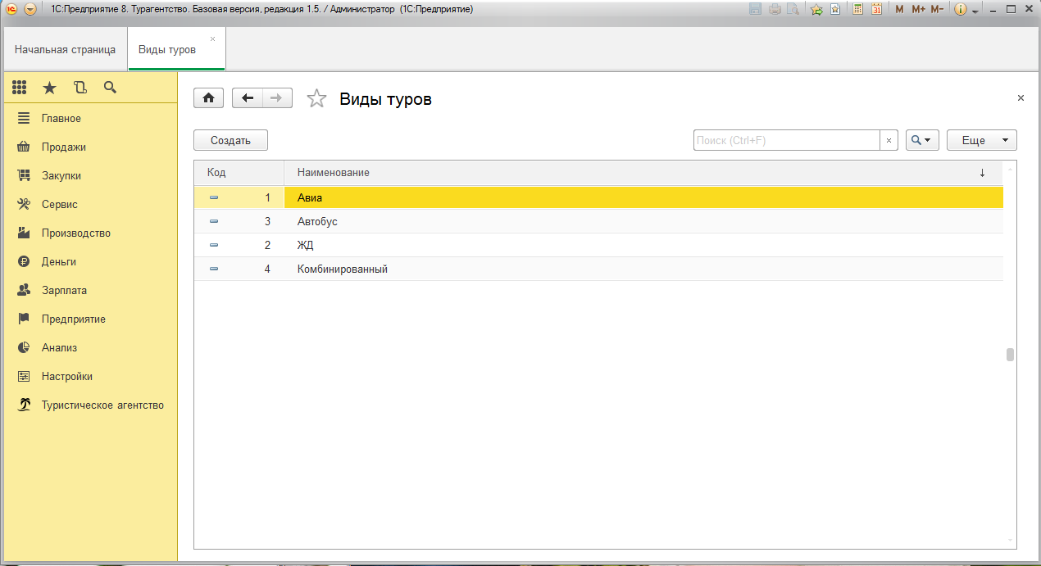The height and width of the screenshot is (566, 1041).
Task: Open the Главное section
Action: [61, 118]
